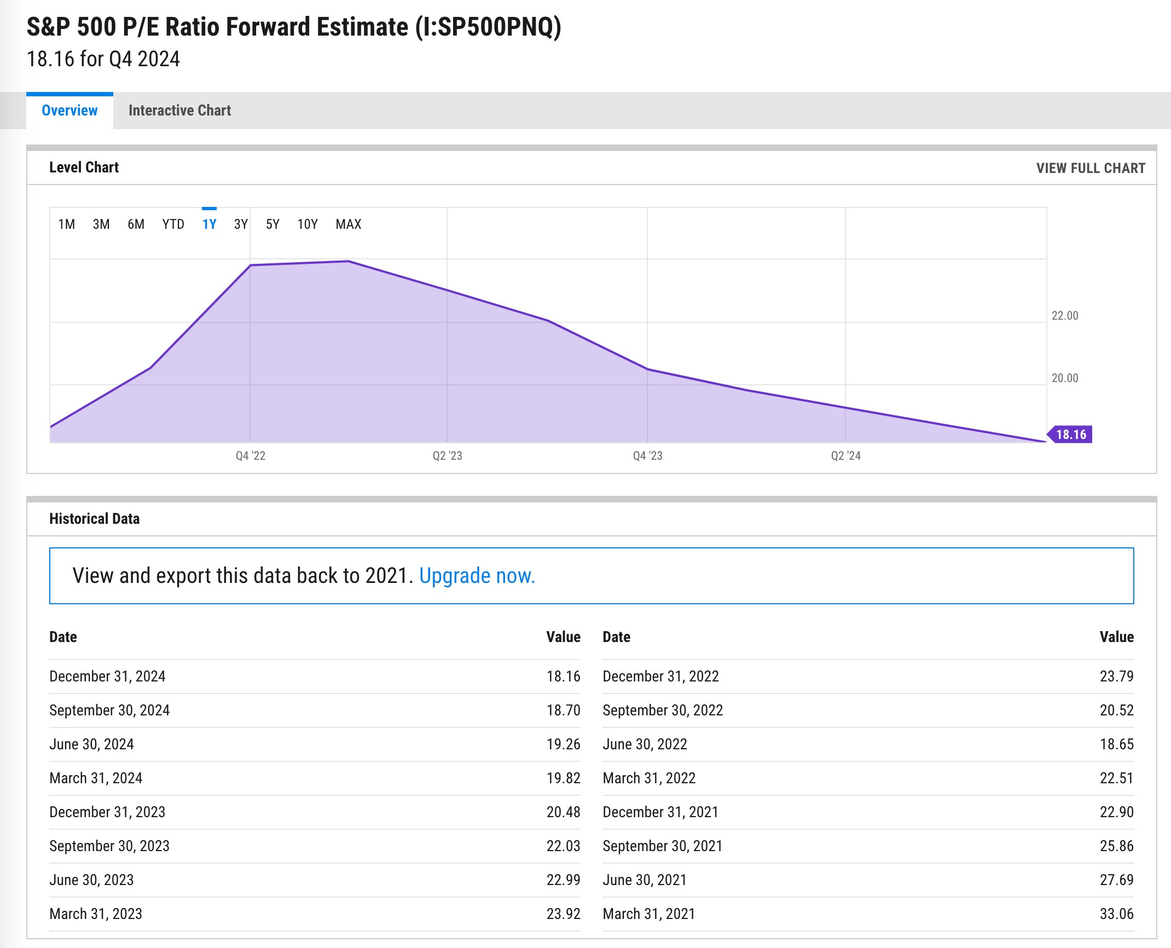The width and height of the screenshot is (1171, 948).
Task: Click the March 31, 2024 date cell
Action: click(96, 778)
